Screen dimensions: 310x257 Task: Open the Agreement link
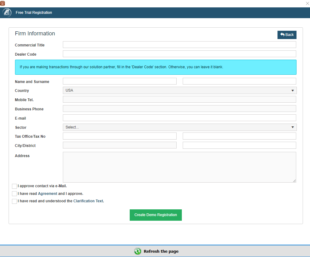click(x=48, y=194)
